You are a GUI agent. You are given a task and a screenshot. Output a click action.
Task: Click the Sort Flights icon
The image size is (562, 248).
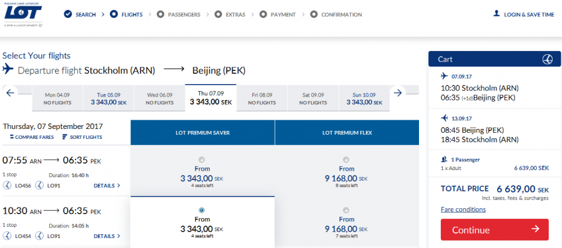[x=65, y=137]
